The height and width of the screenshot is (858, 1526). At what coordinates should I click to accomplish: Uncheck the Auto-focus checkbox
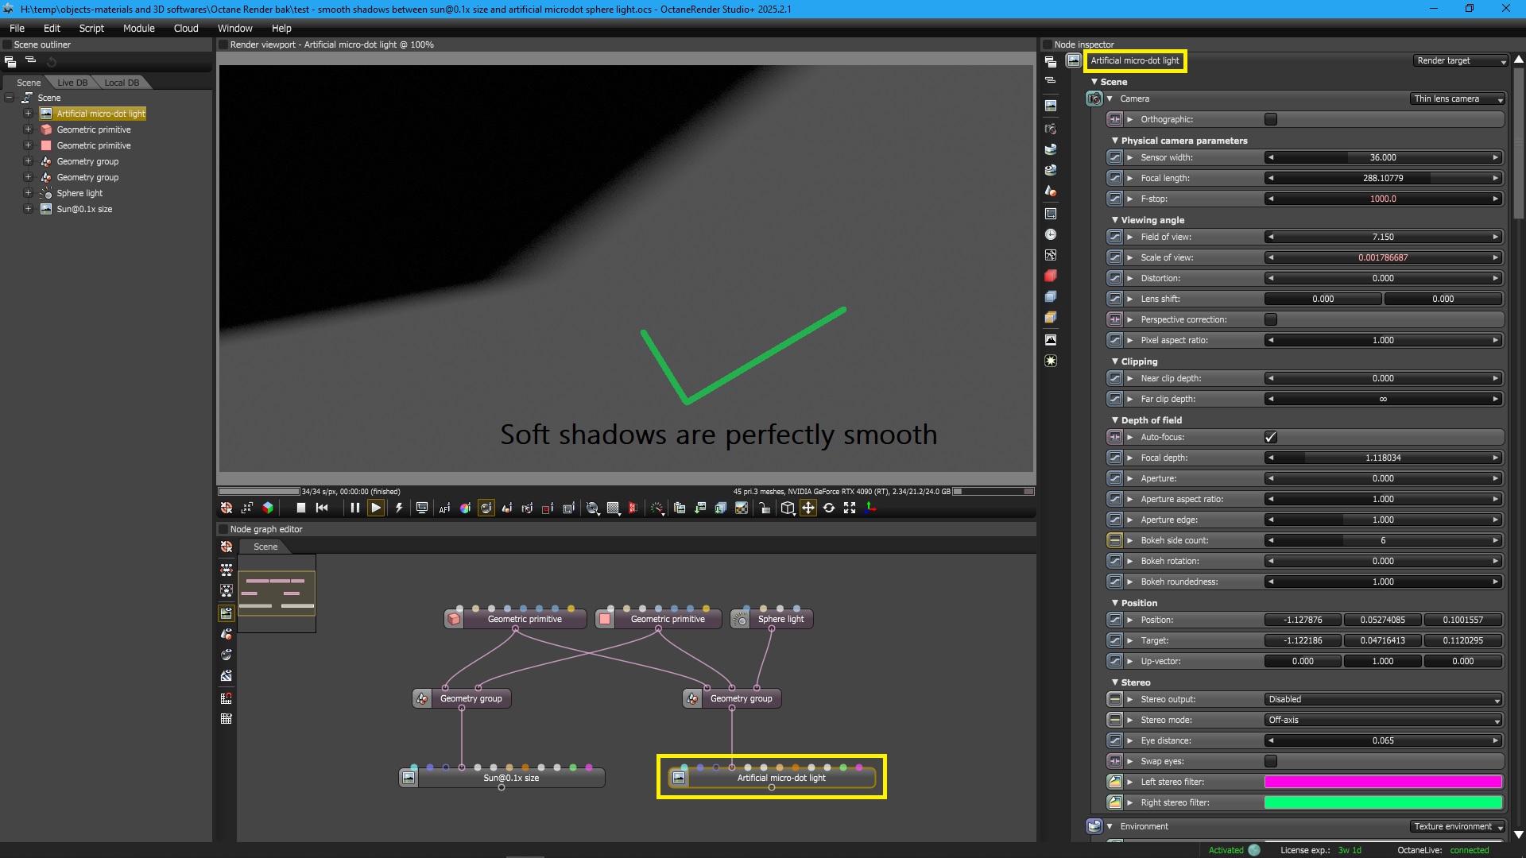(1271, 437)
